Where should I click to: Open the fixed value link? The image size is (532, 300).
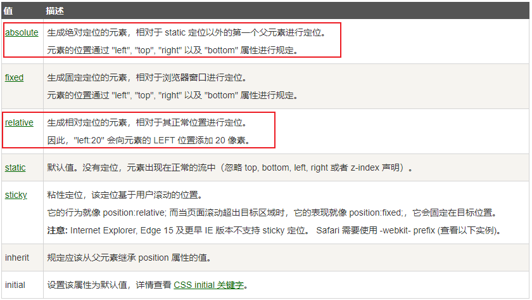14,77
